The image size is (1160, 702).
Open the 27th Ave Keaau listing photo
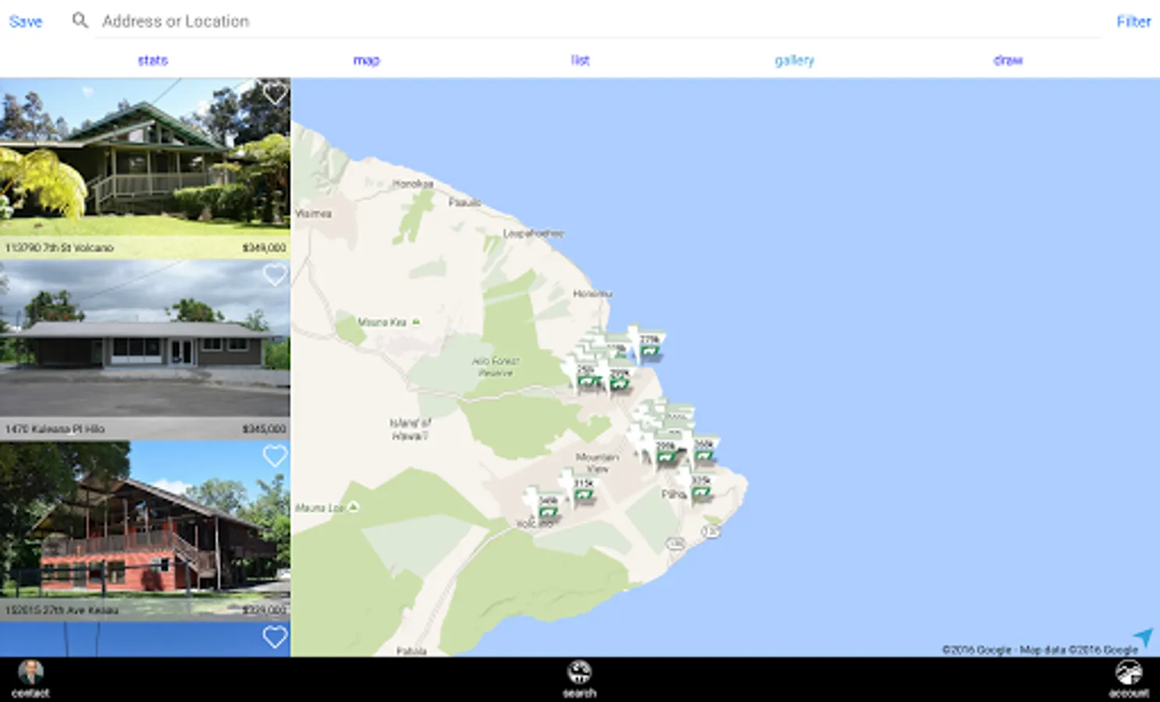(145, 530)
